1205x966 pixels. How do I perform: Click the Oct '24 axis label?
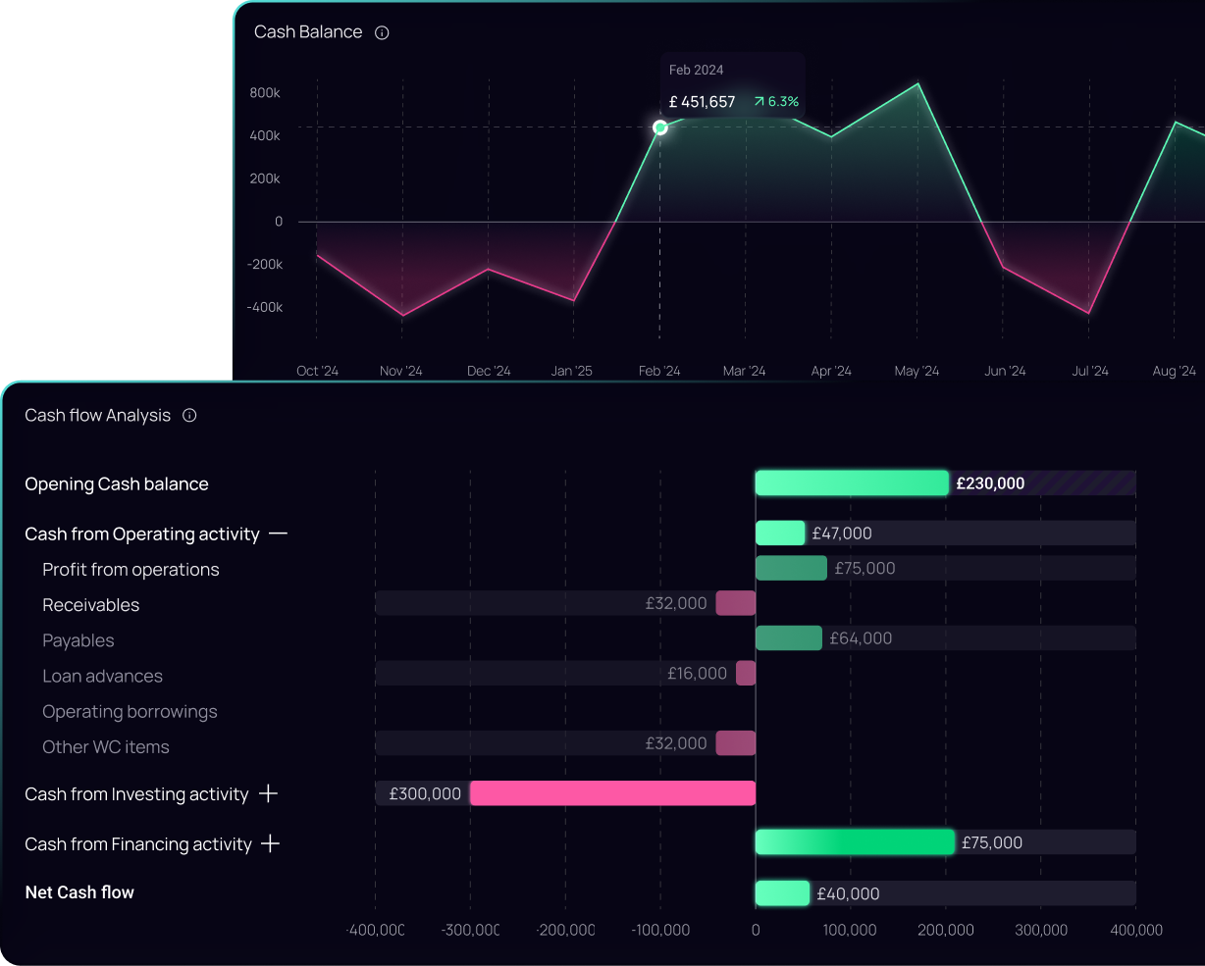(x=317, y=371)
